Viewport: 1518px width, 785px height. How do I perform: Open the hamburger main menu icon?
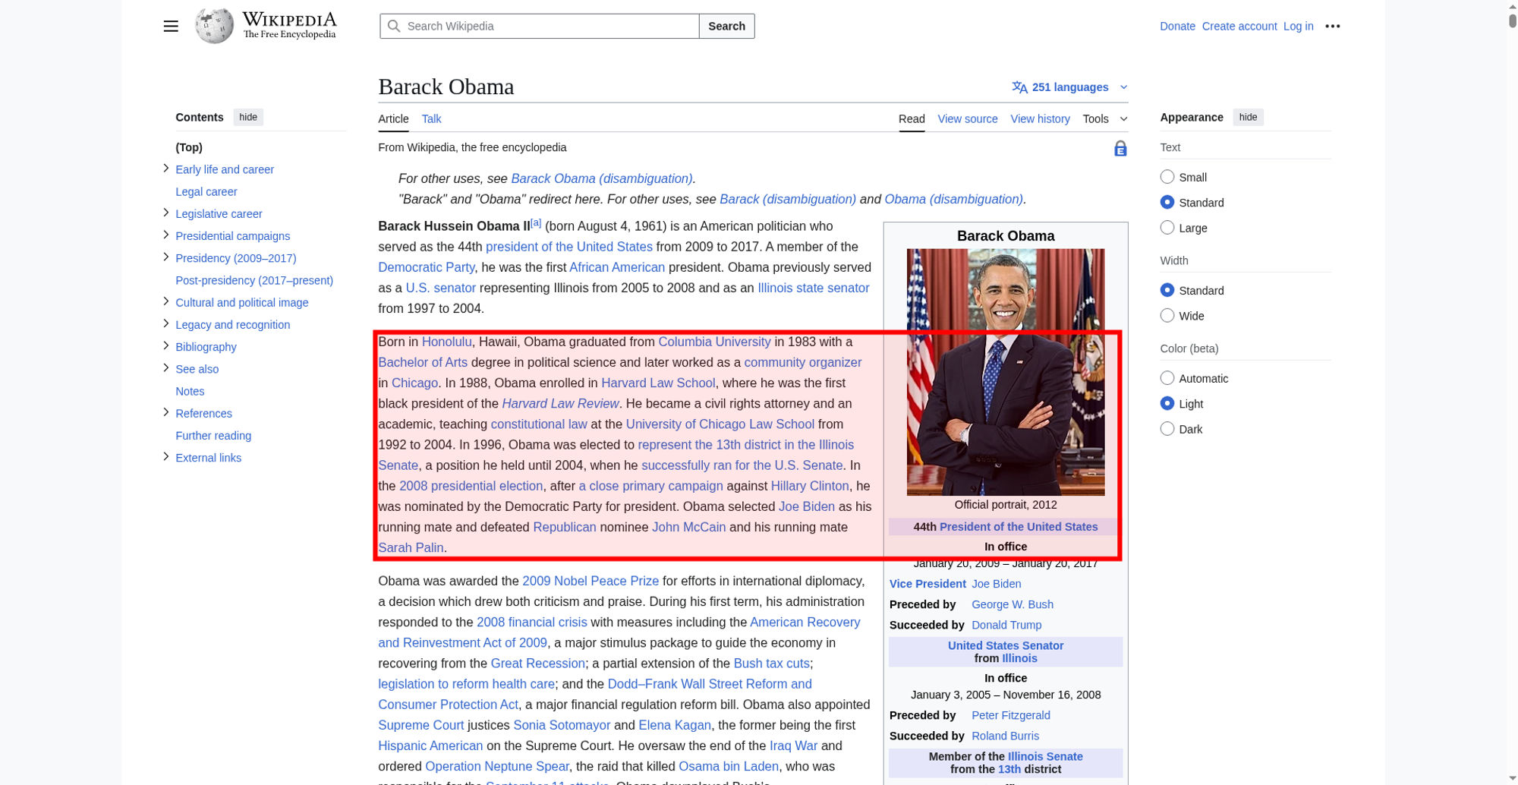click(171, 27)
